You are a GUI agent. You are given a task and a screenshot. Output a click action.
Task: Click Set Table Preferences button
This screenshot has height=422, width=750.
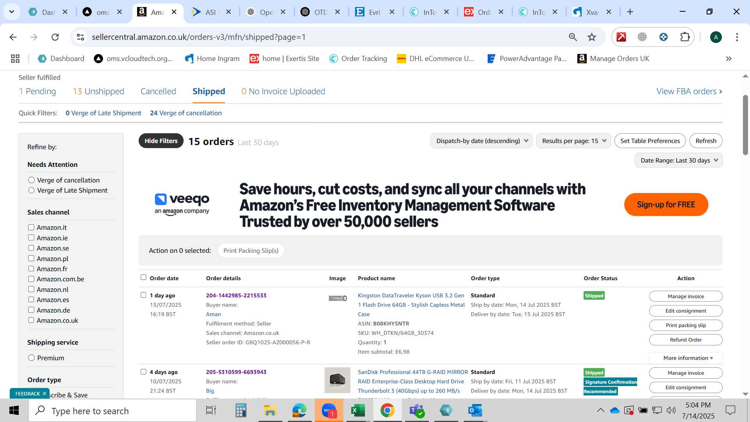point(650,141)
